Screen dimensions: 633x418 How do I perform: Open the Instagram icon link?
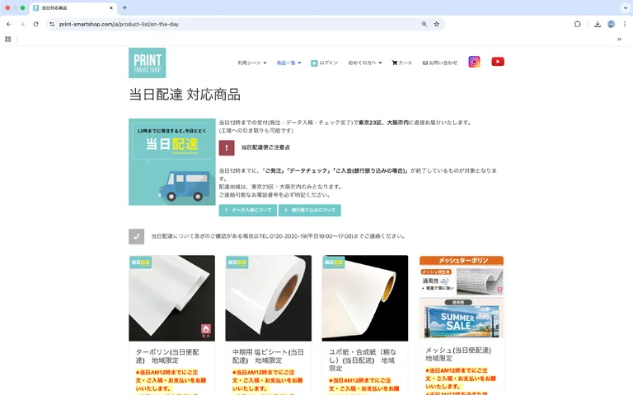(x=474, y=62)
